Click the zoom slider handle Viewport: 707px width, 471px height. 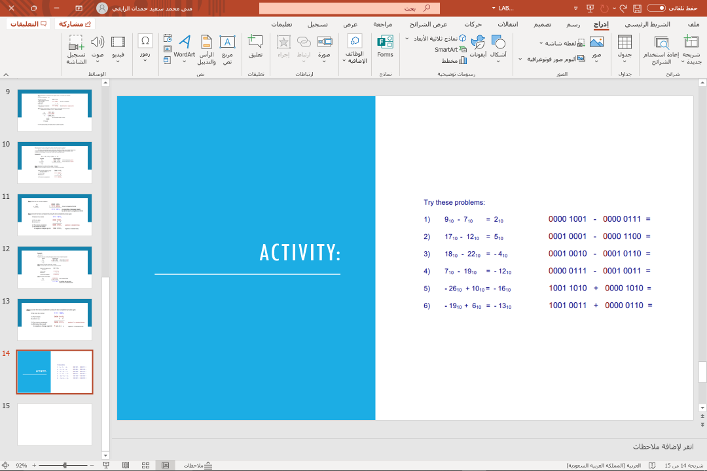click(65, 465)
